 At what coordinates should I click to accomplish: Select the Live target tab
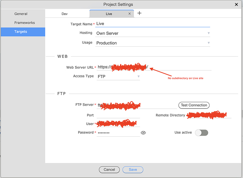(109, 14)
